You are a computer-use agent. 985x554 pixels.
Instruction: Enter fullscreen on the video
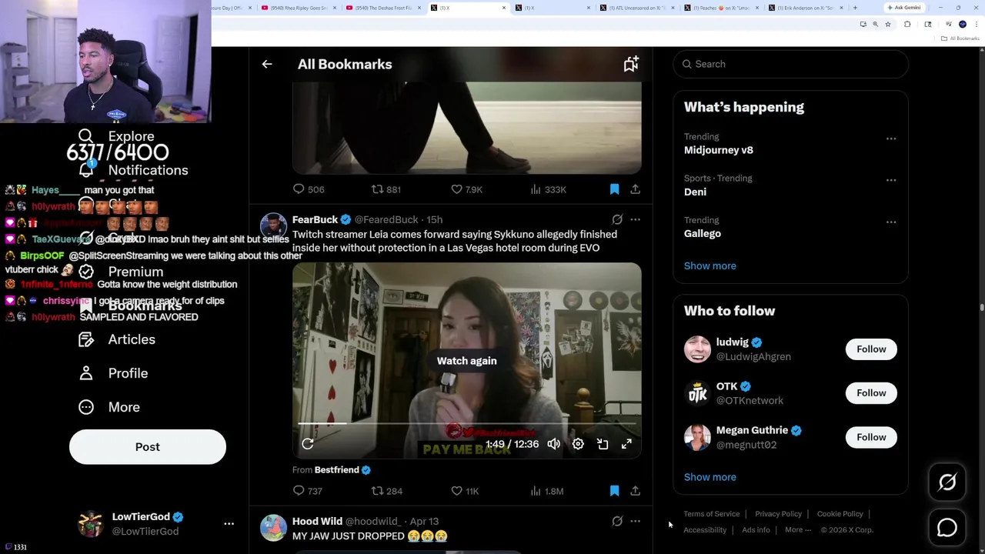point(626,444)
